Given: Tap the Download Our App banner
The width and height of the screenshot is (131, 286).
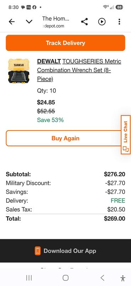Looking at the screenshot, I should (x=65, y=251).
